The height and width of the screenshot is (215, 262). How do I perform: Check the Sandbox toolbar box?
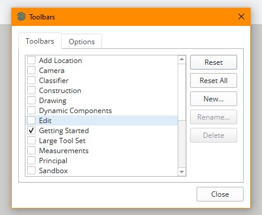[x=31, y=170]
